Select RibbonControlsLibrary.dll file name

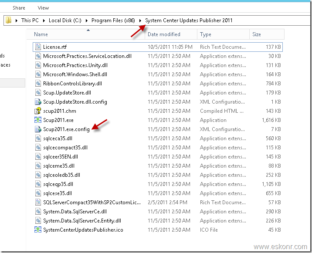point(72,84)
